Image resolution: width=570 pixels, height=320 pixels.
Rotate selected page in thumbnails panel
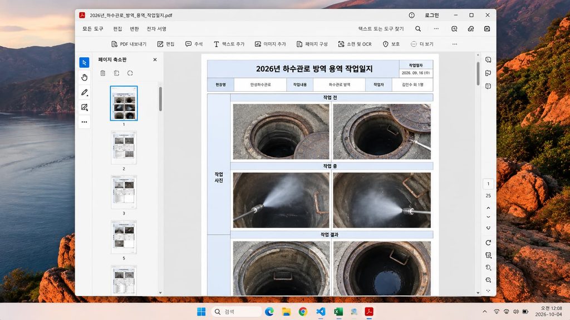coord(130,73)
